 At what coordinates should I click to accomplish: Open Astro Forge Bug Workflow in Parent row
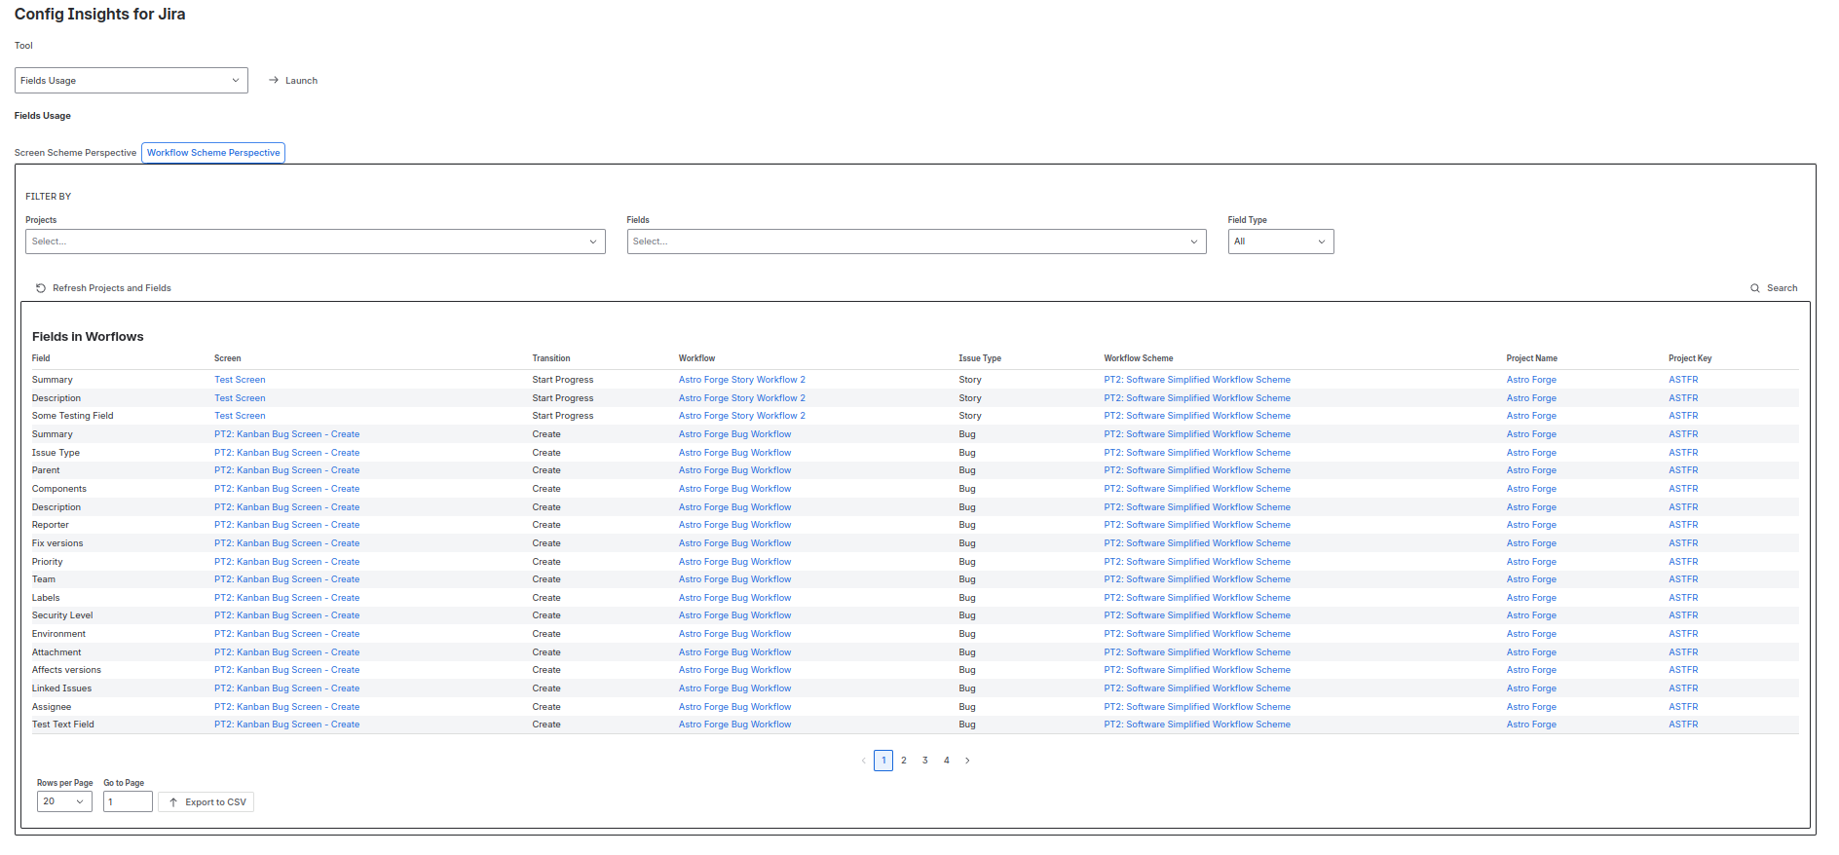click(x=735, y=470)
